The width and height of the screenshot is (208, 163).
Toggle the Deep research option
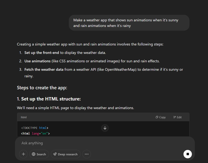tap(65, 154)
